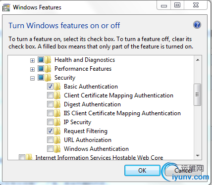Select Client Certificate Mapping Authentication item

pyautogui.click(x=118, y=95)
